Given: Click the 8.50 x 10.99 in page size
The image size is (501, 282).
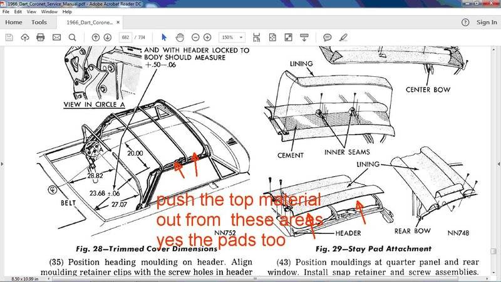Looking at the screenshot, I should coord(24,279).
